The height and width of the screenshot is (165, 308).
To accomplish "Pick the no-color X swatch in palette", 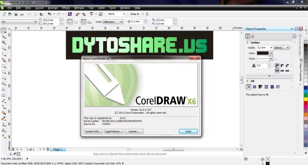I will pos(306,42).
